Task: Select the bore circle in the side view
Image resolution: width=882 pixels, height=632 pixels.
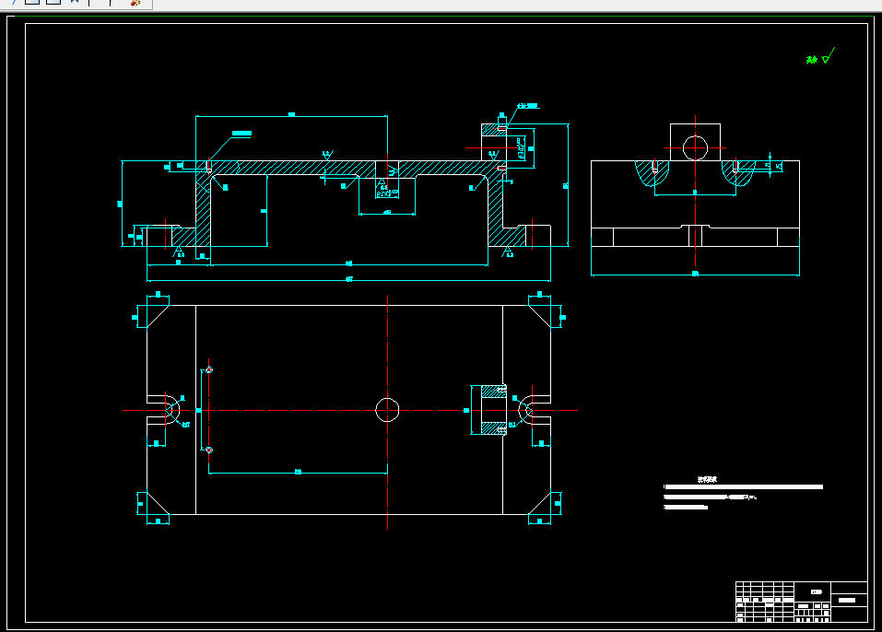Action: click(695, 148)
